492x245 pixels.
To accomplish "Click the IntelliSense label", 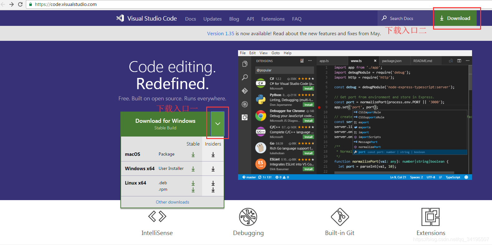I will 157,233.
